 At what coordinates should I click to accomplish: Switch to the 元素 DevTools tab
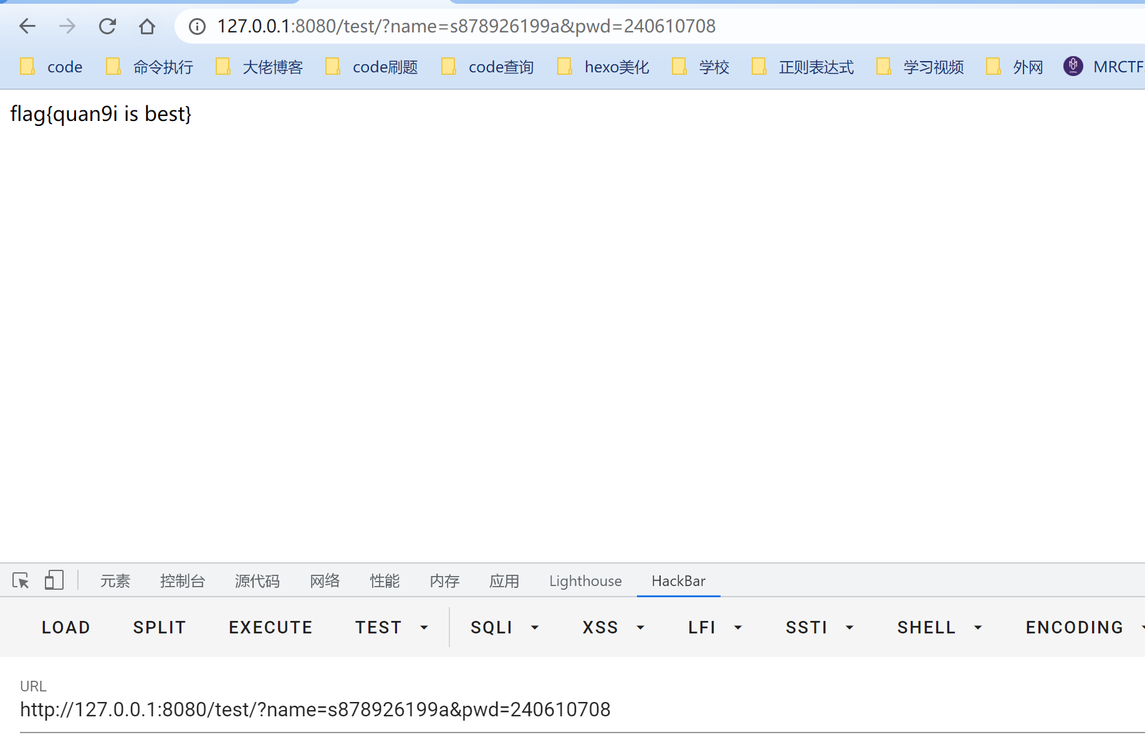(115, 581)
